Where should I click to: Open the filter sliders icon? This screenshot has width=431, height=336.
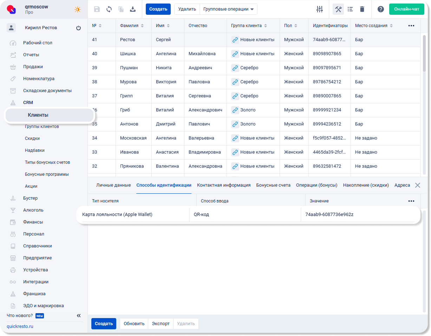(319, 9)
